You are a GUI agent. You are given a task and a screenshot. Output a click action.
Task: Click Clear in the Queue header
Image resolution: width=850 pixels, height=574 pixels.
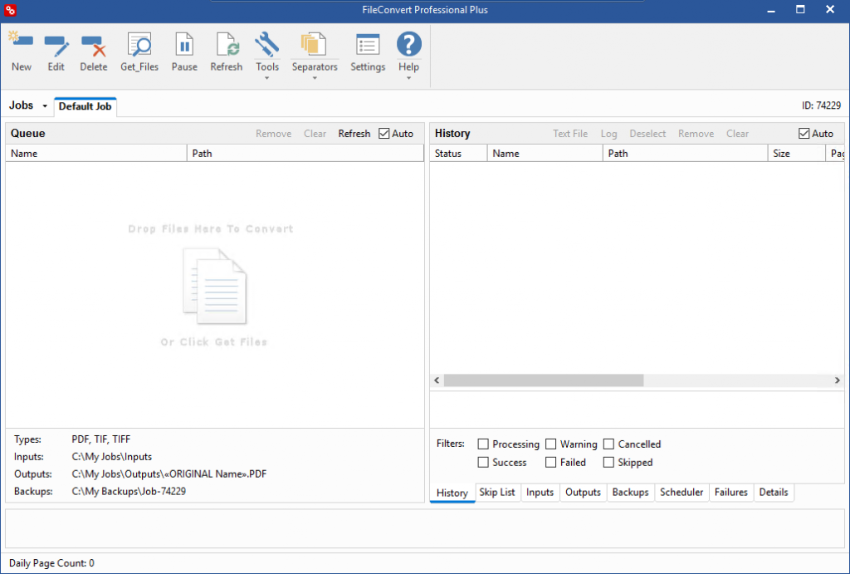[315, 134]
